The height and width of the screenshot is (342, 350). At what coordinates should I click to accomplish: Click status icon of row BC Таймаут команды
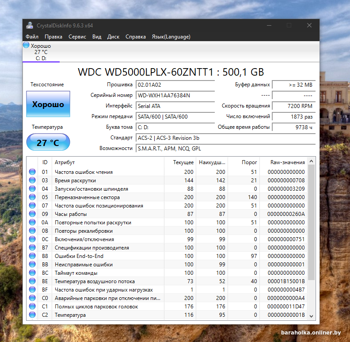32,273
